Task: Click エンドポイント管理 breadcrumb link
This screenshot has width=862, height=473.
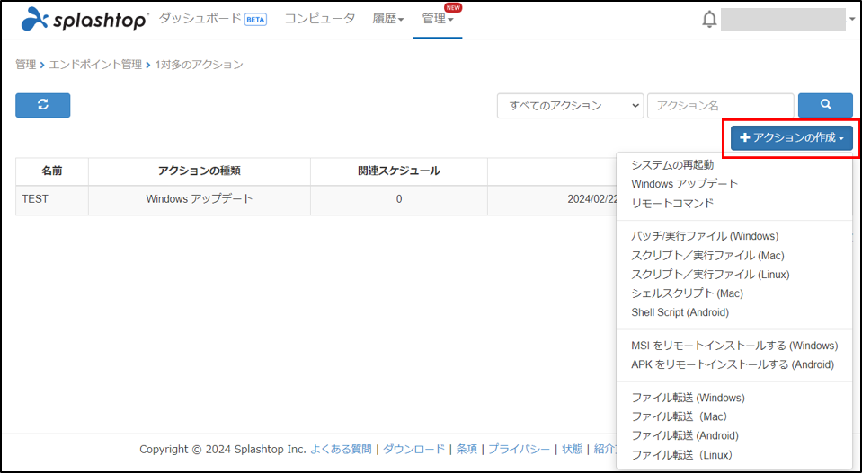Action: tap(95, 65)
